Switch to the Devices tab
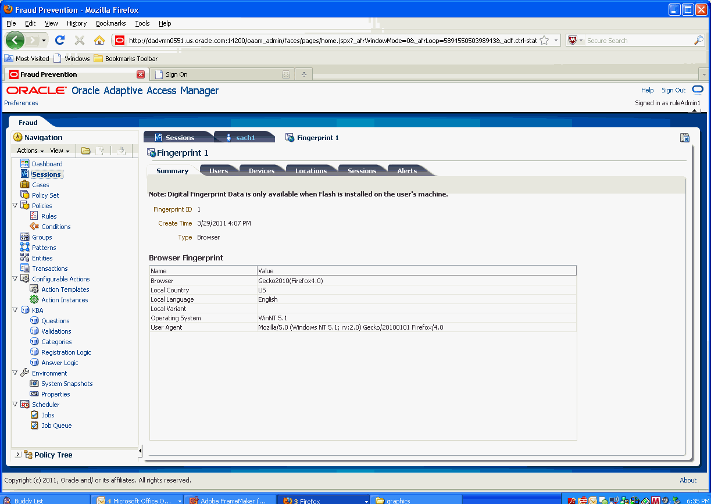This screenshot has height=504, width=711. [x=262, y=170]
